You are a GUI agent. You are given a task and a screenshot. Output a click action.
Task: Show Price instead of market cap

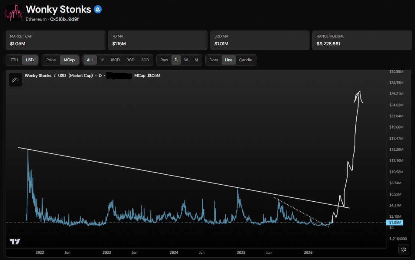click(x=51, y=60)
